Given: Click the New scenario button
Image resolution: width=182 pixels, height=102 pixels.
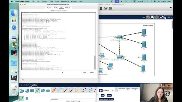Looking at the screenshot, I should coord(103,95).
